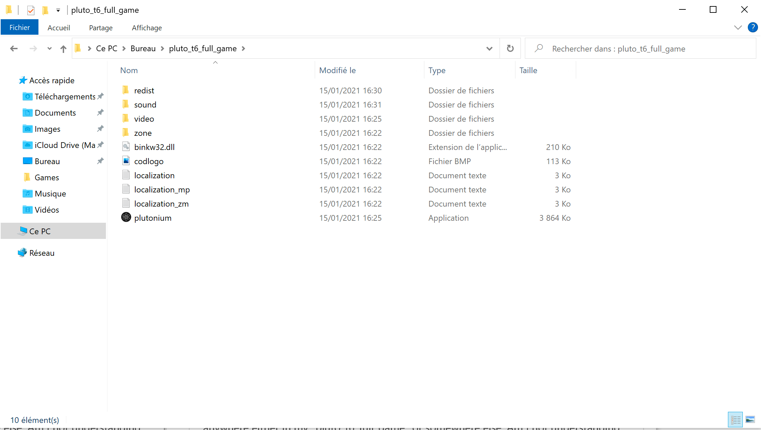Click the forward navigation arrow

pyautogui.click(x=33, y=49)
